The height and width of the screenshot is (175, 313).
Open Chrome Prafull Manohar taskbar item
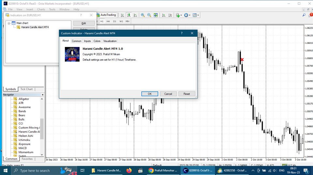[x=163, y=170]
